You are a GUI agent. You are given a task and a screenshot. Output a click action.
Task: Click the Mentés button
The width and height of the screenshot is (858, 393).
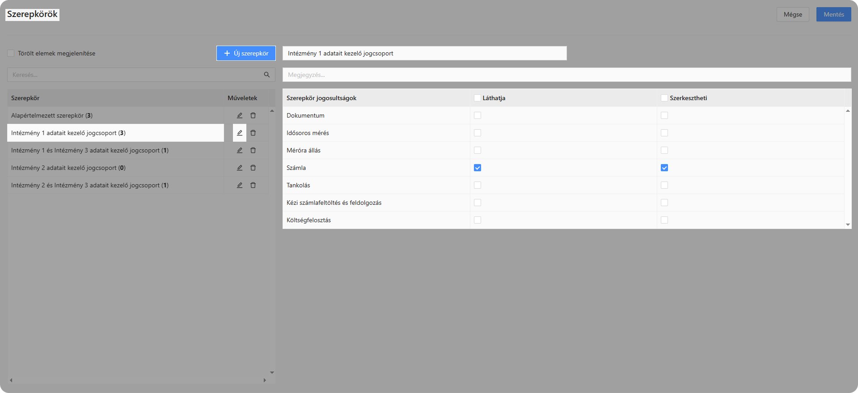click(x=833, y=14)
